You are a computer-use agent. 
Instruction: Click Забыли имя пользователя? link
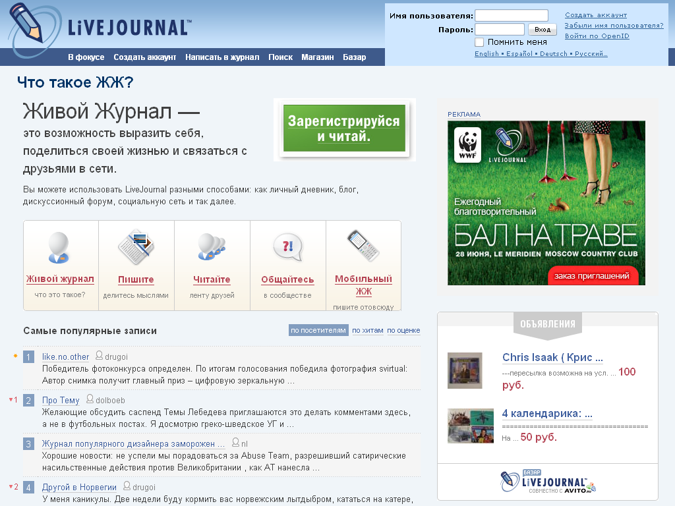pos(614,26)
